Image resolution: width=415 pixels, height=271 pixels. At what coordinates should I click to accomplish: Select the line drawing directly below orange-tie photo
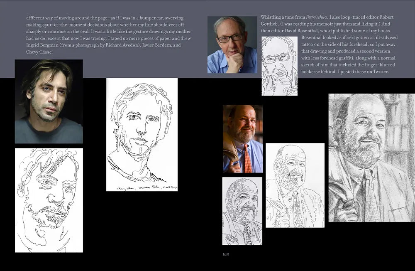click(x=242, y=211)
